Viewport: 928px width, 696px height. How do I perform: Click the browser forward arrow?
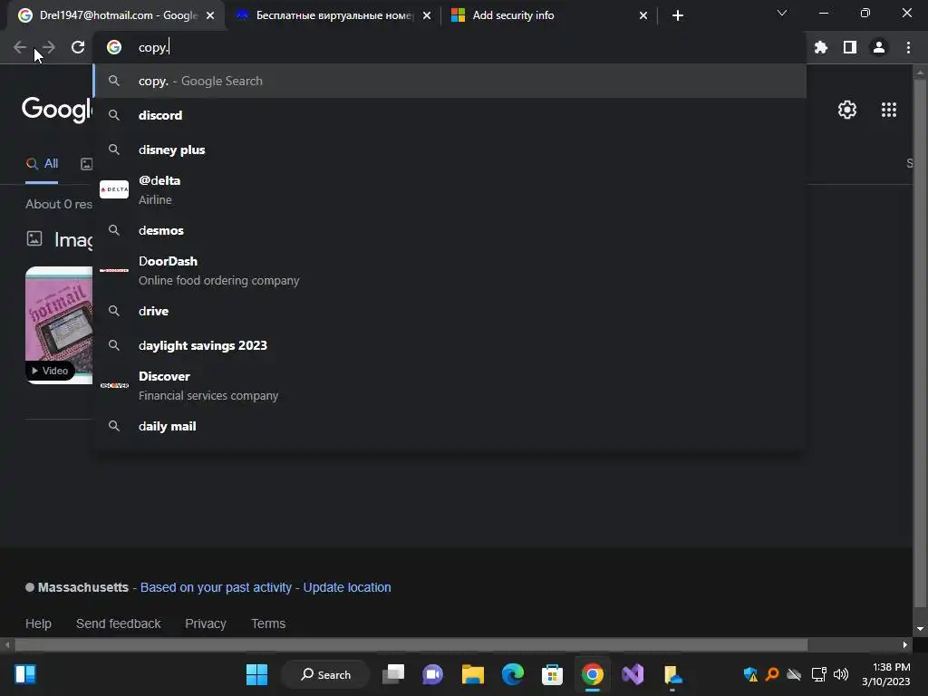click(49, 47)
